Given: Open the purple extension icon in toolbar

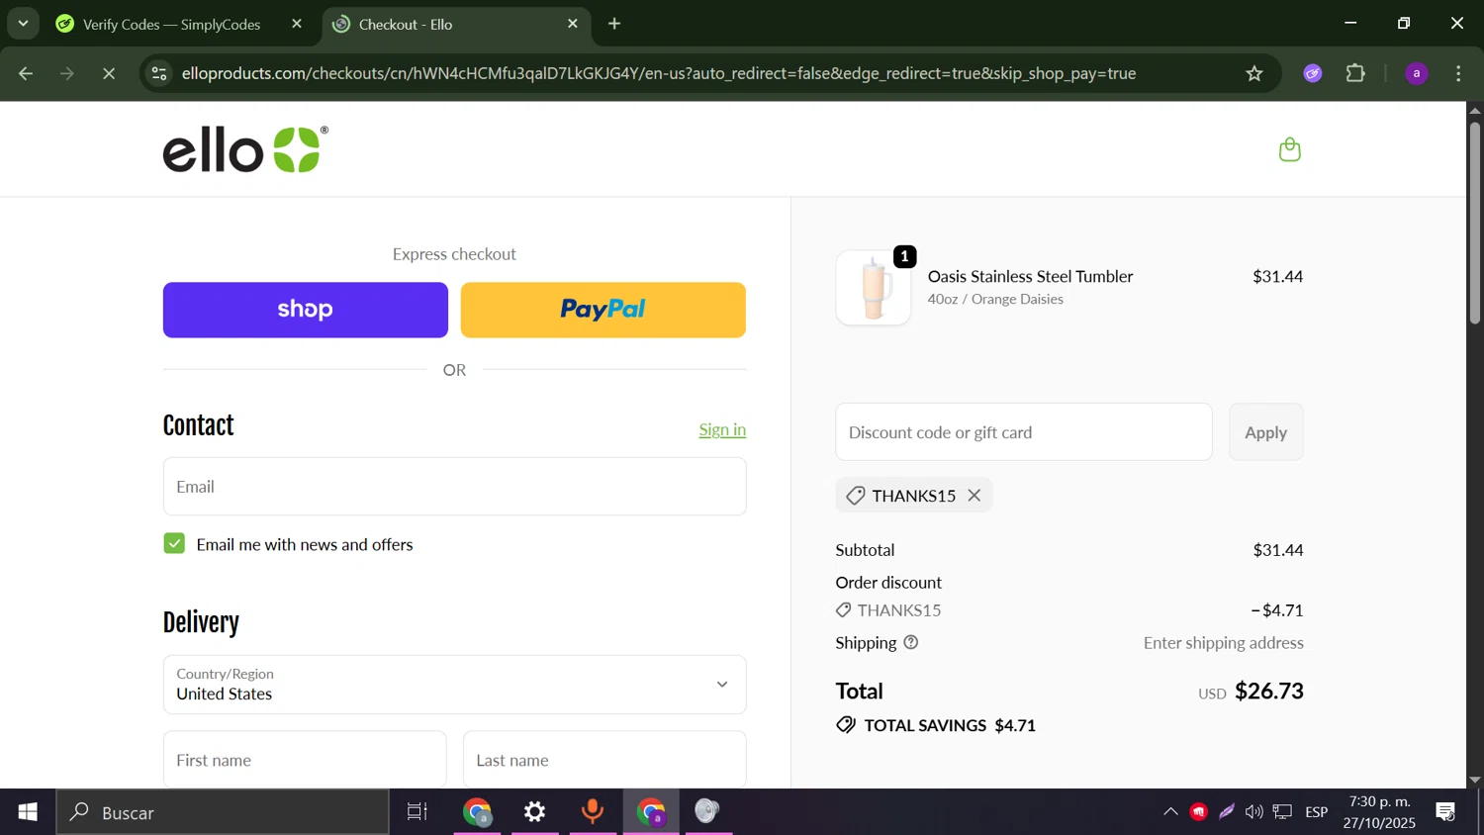Looking at the screenshot, I should [1313, 73].
